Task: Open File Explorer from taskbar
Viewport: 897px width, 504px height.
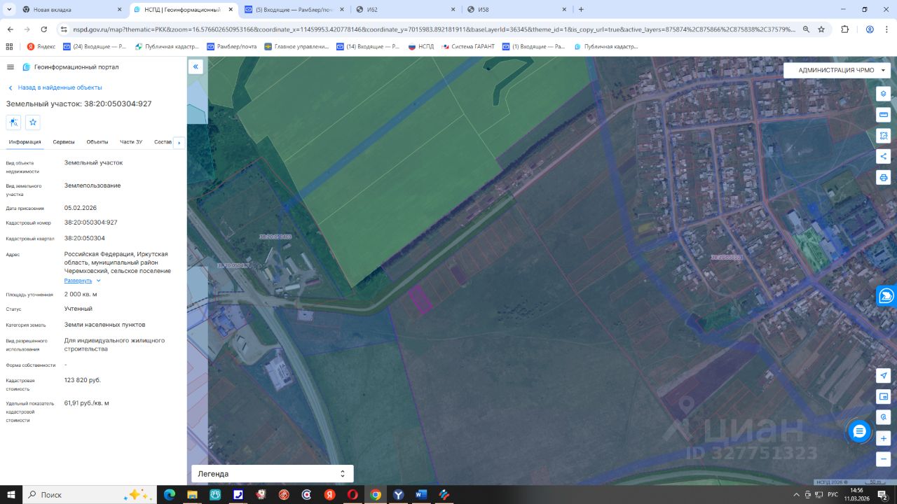Action: coord(192,494)
